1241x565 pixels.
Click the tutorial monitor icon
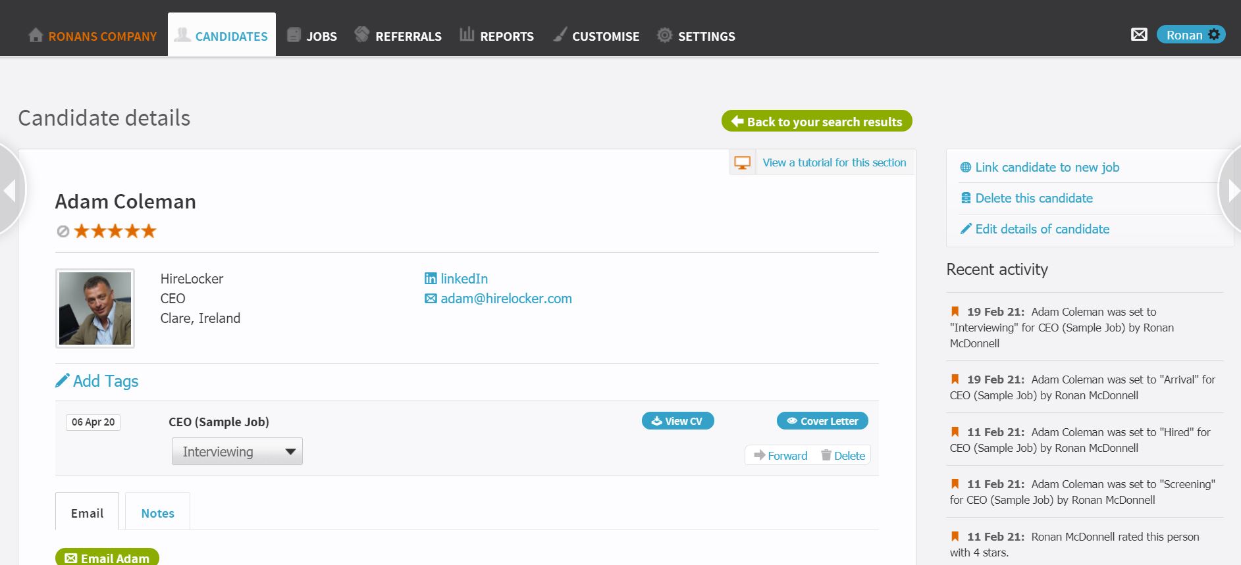[x=742, y=162]
